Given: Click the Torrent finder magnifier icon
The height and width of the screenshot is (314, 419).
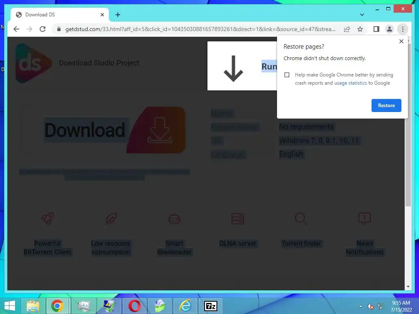Looking at the screenshot, I should tap(301, 218).
